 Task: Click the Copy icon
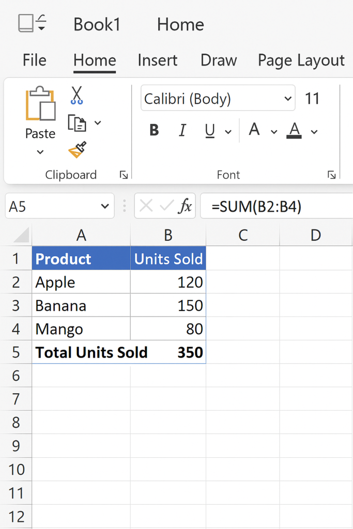77,123
